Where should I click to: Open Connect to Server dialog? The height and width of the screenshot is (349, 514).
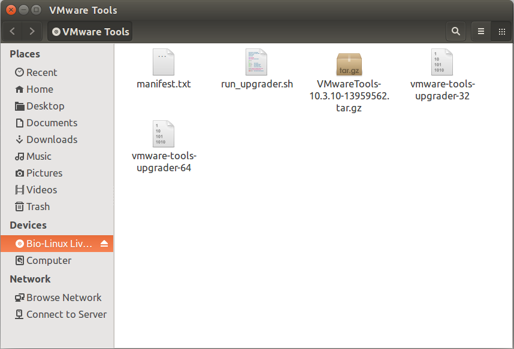[x=61, y=314]
